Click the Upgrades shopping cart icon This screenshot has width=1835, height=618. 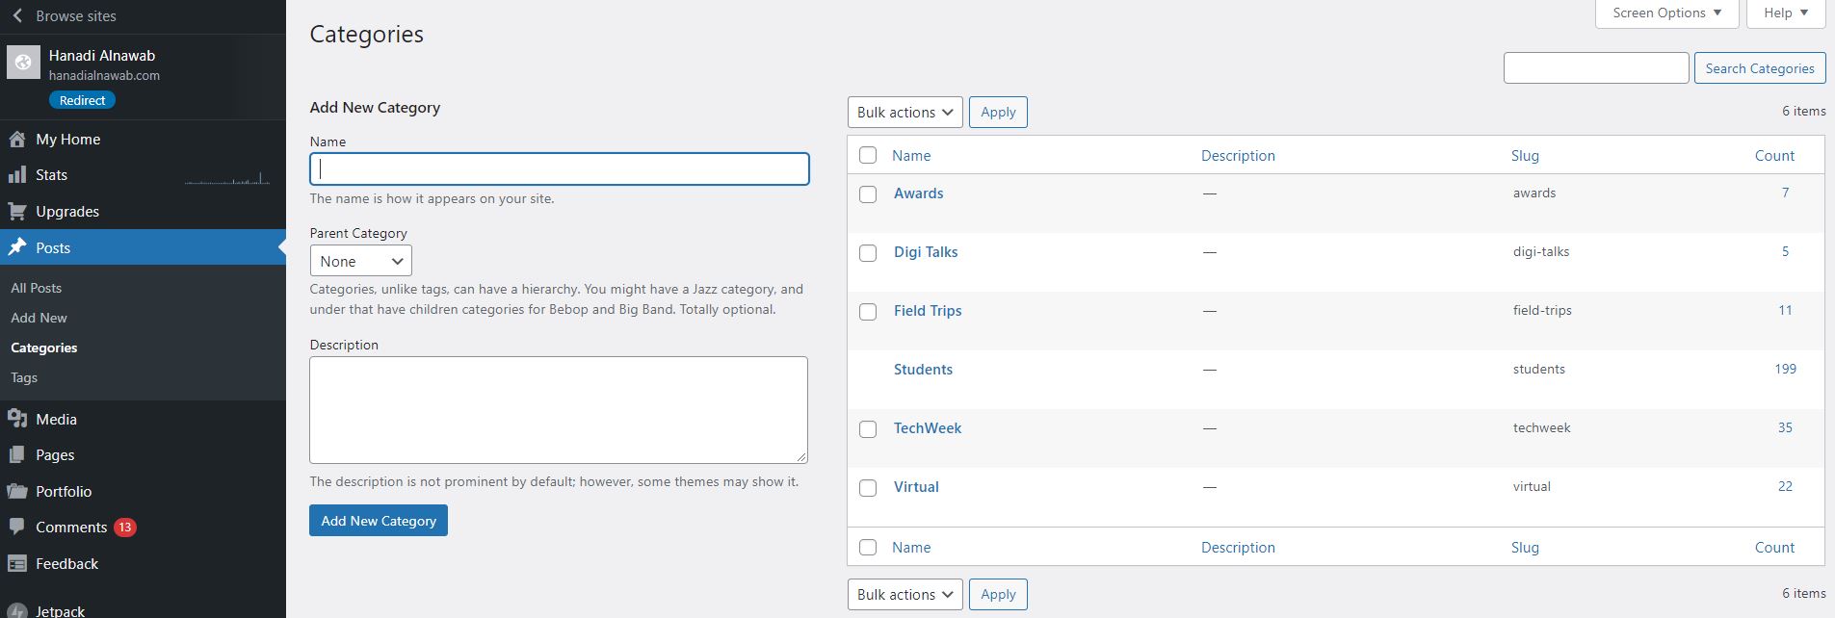[17, 212]
